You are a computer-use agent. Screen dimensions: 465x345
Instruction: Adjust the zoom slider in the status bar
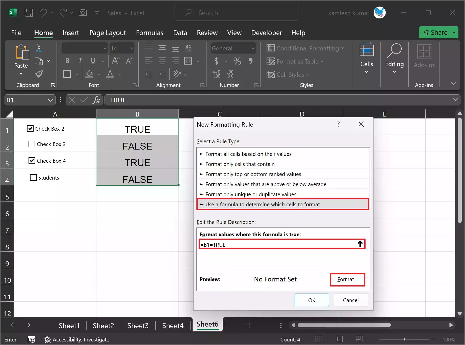click(404, 339)
